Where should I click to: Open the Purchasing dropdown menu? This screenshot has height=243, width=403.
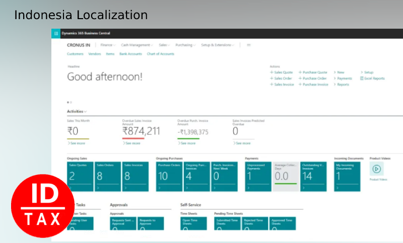pyautogui.click(x=185, y=45)
